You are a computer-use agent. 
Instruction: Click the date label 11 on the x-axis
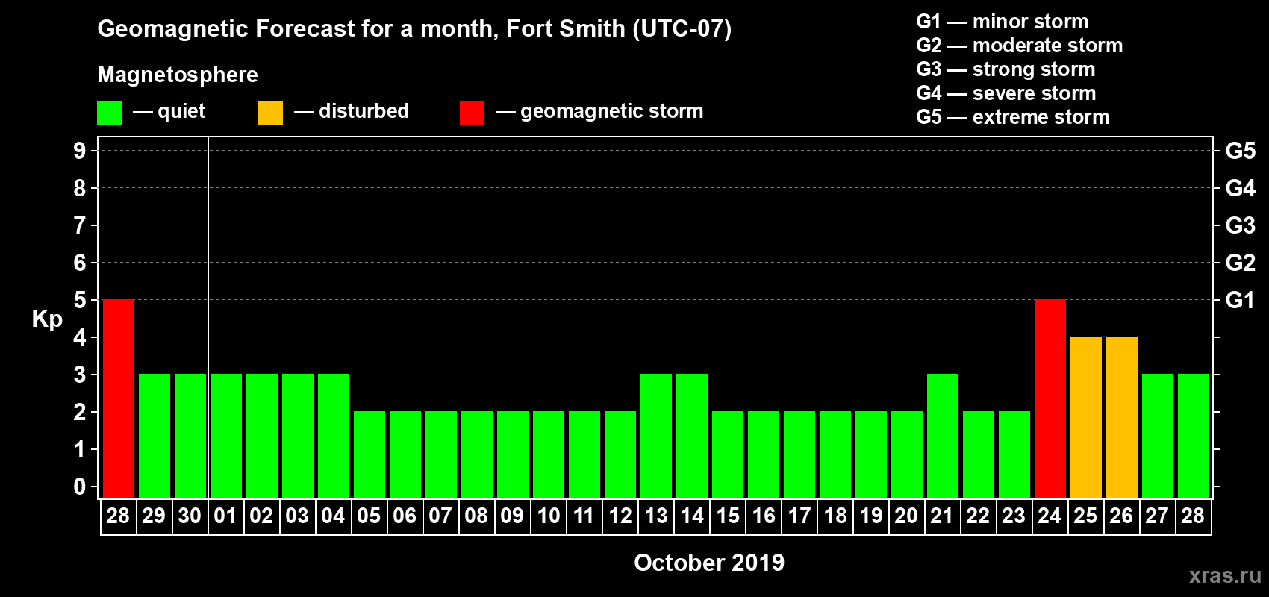pos(584,516)
